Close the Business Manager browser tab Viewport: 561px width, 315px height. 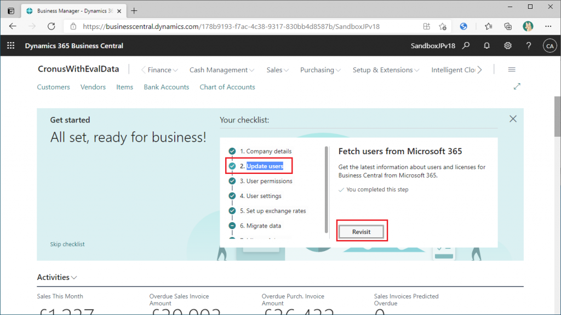119,11
